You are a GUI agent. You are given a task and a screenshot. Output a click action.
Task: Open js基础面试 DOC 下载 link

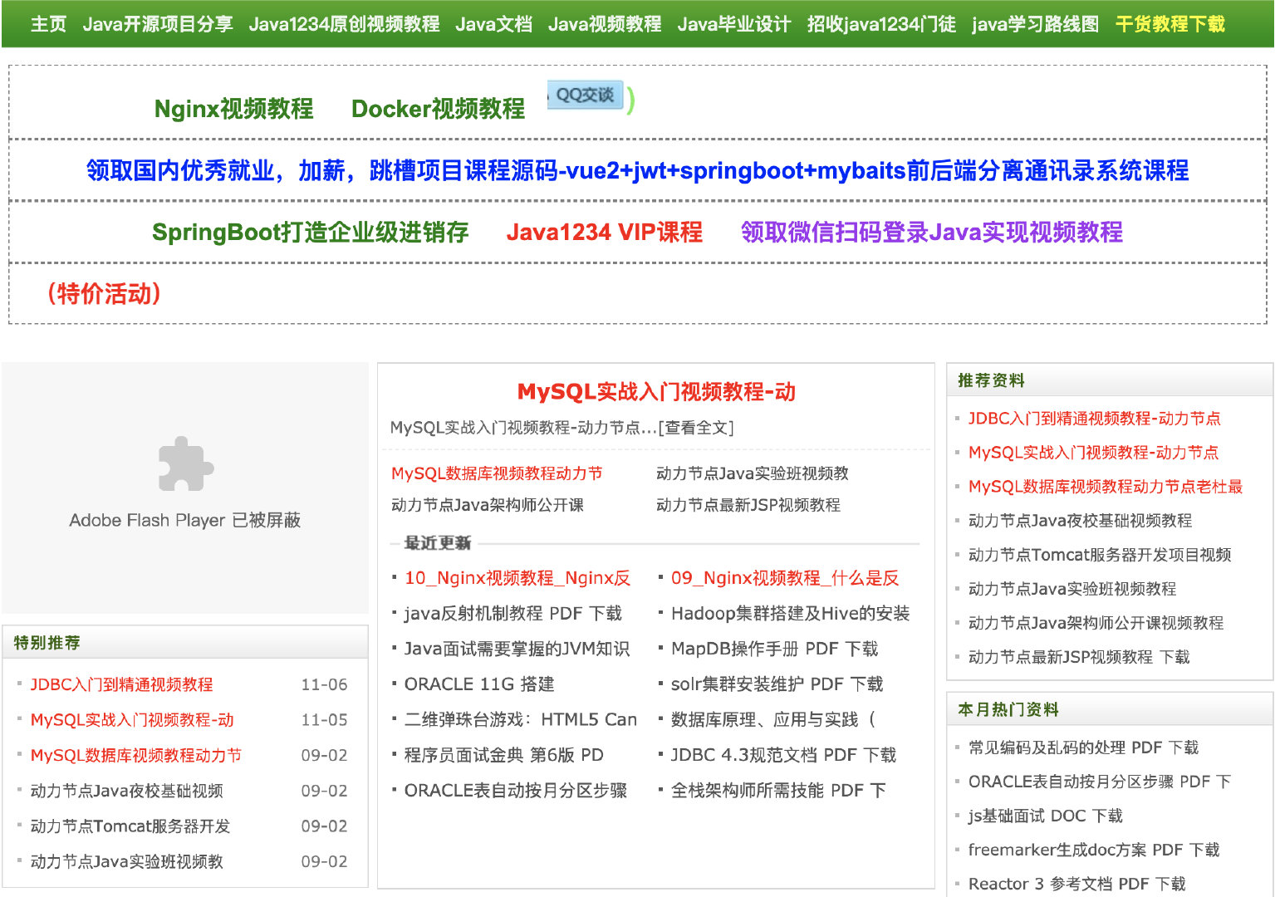(1045, 816)
